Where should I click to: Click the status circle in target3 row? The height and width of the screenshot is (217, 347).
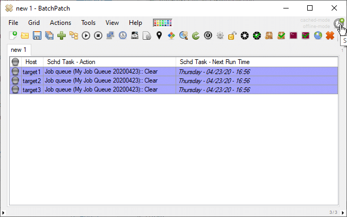pyautogui.click(x=15, y=89)
